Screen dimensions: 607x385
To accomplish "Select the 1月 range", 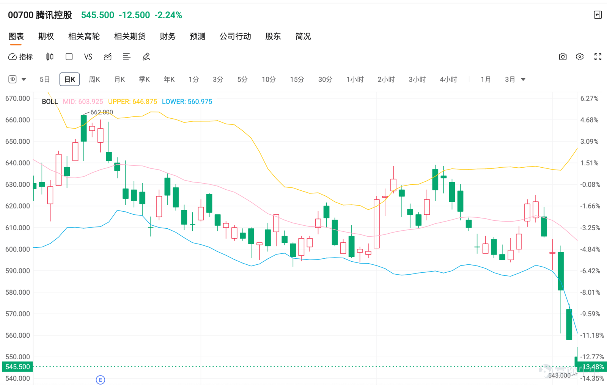I will point(486,80).
